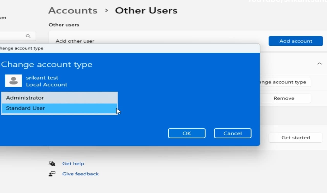The height and width of the screenshot is (193, 327).
Task: Confirm the dialog with OK
Action: click(x=187, y=133)
